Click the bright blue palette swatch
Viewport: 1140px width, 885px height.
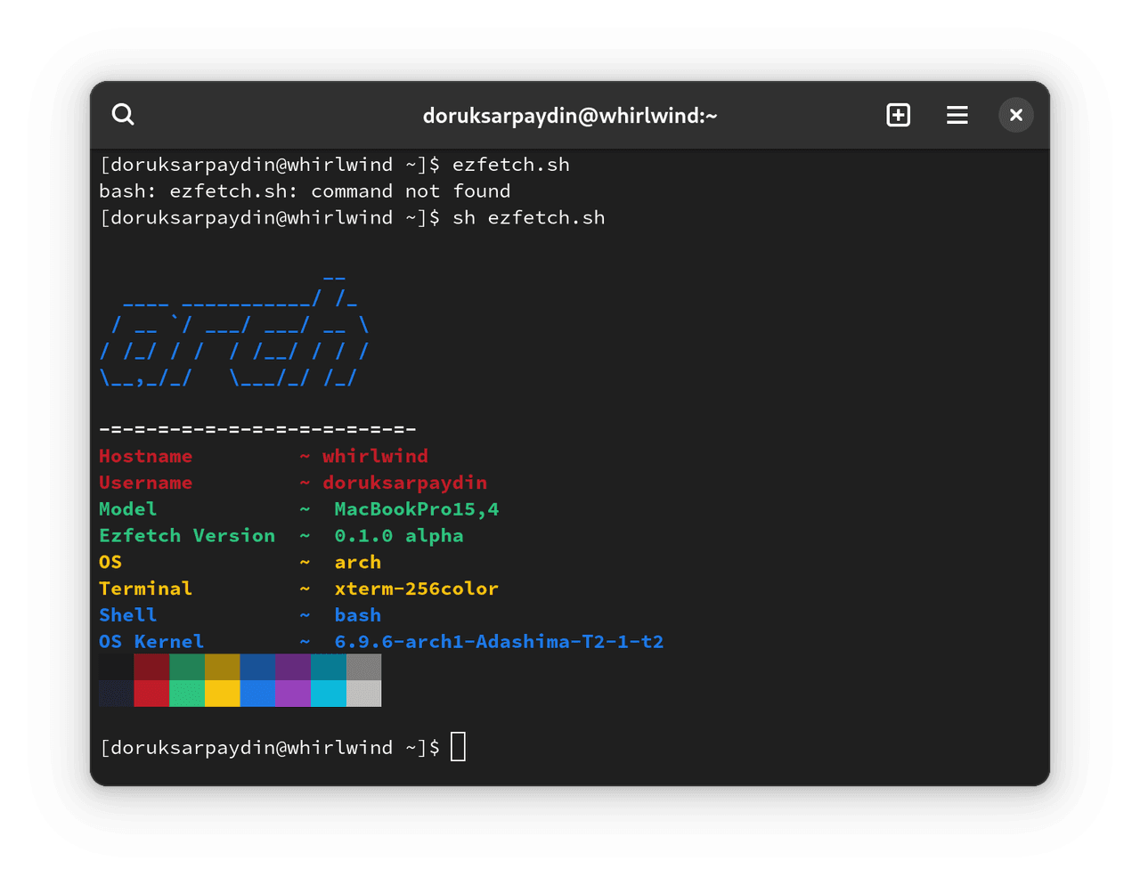click(x=258, y=694)
